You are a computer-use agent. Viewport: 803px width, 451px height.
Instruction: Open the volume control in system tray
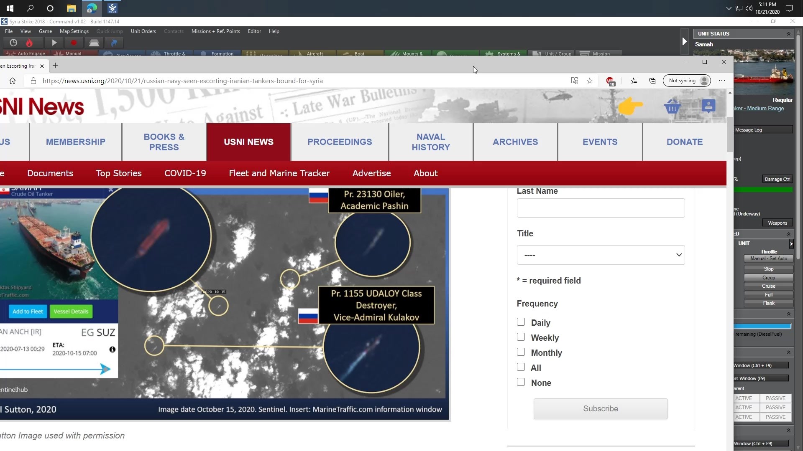click(x=749, y=8)
